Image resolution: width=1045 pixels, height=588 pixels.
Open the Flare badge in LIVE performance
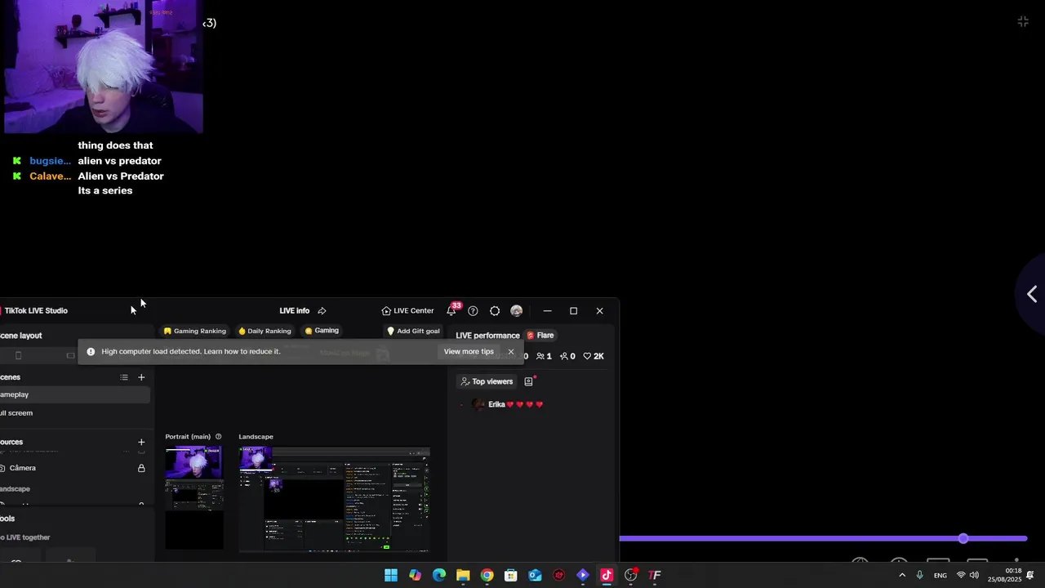540,336
